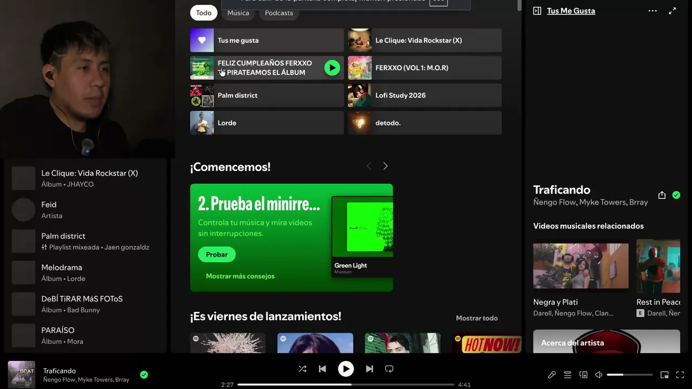
Task: Open lyrics with the microphone icon
Action: click(552, 375)
